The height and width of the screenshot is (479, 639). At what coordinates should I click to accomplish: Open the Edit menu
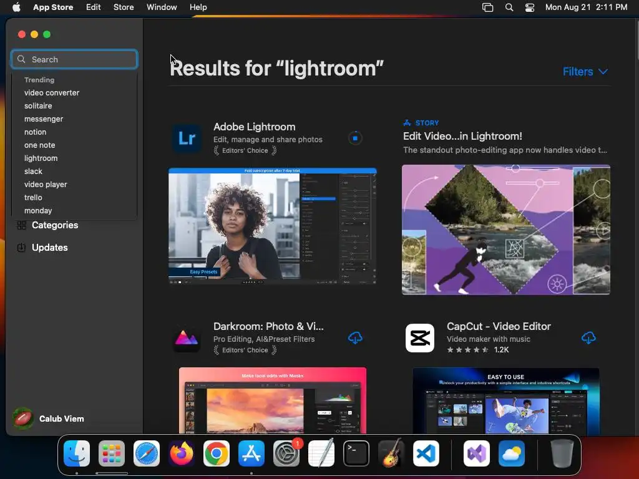coord(94,7)
